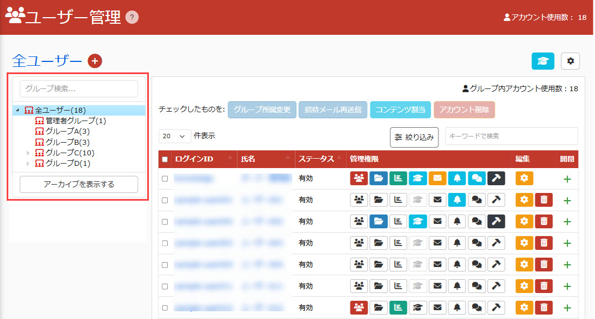Viewport: 595px width, 319px height.
Task: Check the first user row checkbox
Action: (x=164, y=179)
